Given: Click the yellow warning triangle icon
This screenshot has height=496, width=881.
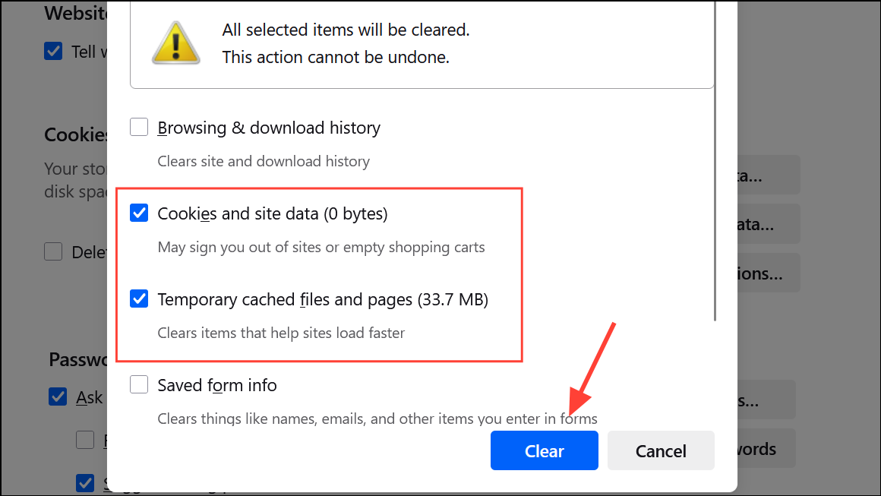Looking at the screenshot, I should [x=176, y=41].
